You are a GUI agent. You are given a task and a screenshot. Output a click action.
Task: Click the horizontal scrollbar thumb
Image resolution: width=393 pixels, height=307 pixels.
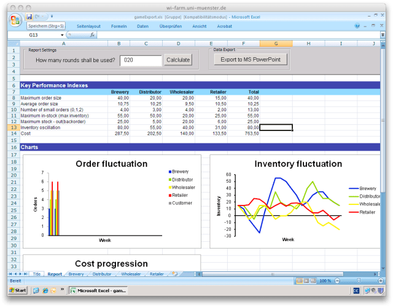coord(273,274)
